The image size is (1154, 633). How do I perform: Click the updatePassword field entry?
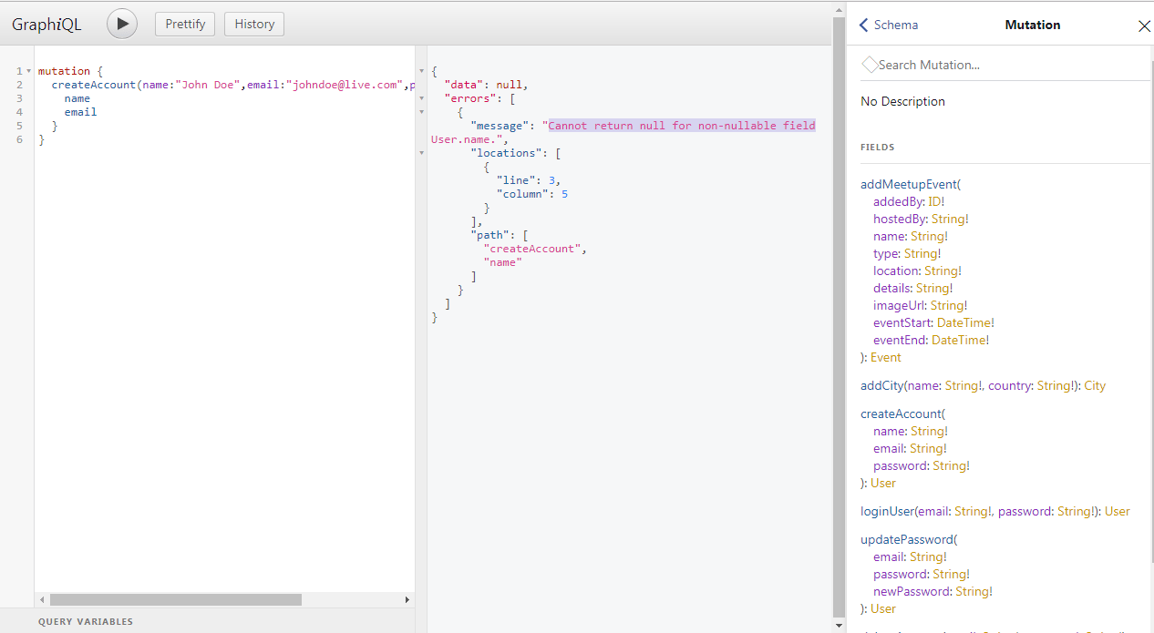click(x=908, y=539)
